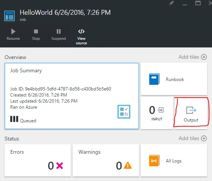
Task: Suspend the HelloWorld job
Action: click(59, 34)
